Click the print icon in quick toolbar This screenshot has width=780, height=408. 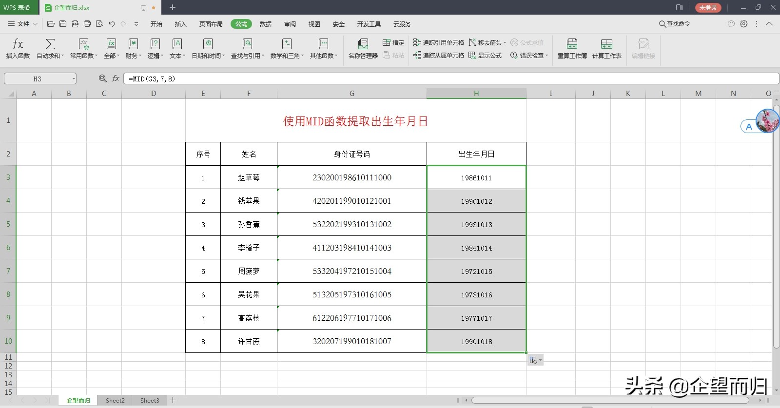point(87,24)
